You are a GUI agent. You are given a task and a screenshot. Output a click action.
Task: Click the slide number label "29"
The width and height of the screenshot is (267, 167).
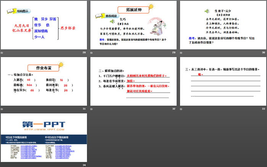[x=174, y=53]
